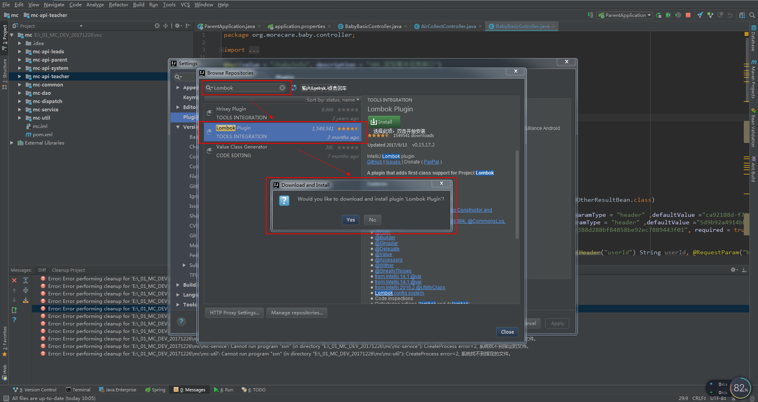
Task: Click the rerun ParentApplication icon
Action: point(659,15)
